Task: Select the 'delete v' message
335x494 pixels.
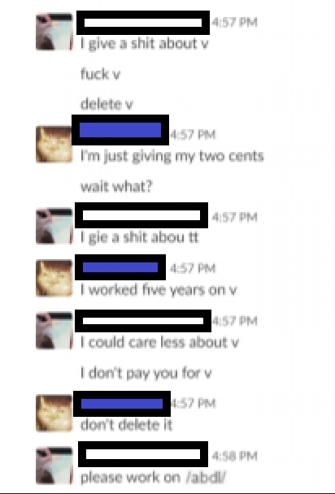Action: [107, 104]
